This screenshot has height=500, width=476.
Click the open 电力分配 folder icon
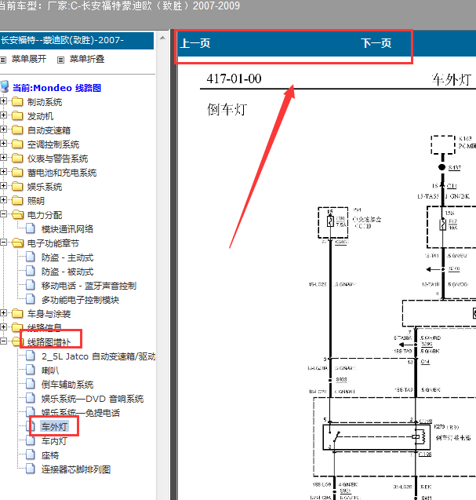click(x=18, y=214)
